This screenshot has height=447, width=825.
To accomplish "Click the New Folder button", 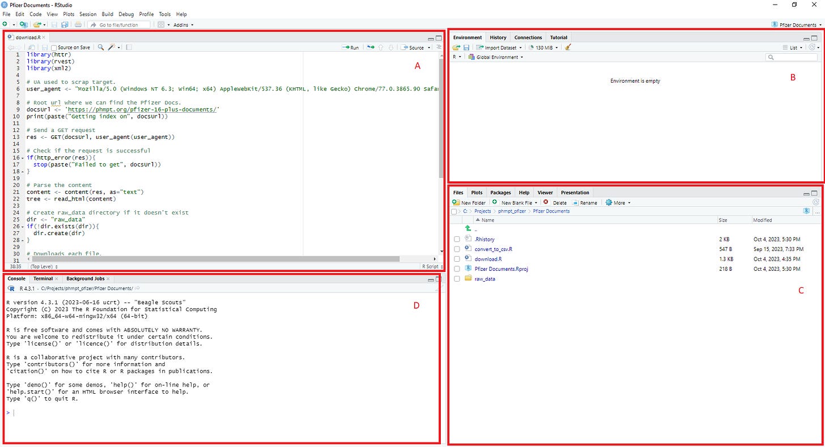I will pos(469,202).
